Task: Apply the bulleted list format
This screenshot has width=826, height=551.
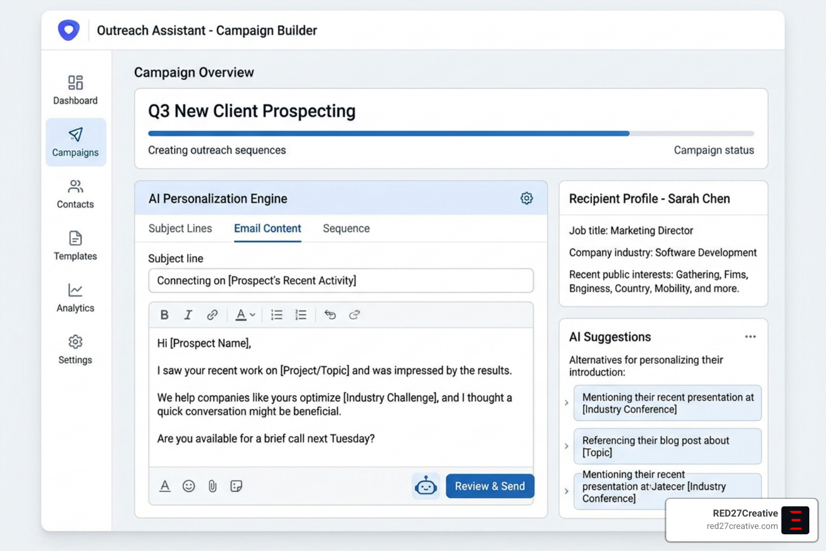Action: pos(277,315)
